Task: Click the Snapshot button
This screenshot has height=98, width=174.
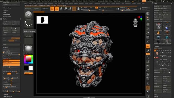Action: [x=7, y=30]
